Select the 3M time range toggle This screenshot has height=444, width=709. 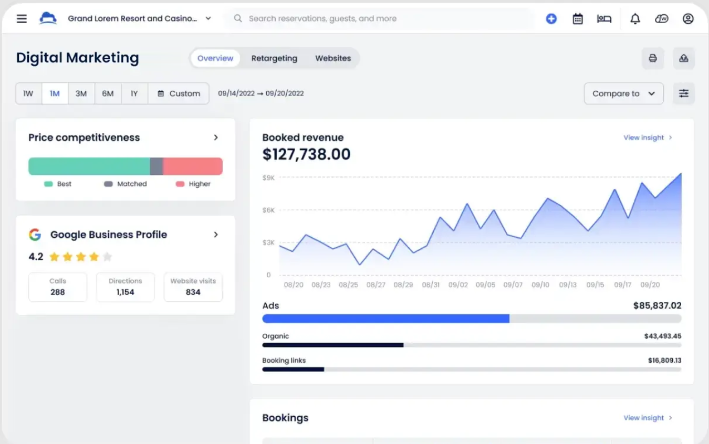pyautogui.click(x=81, y=93)
